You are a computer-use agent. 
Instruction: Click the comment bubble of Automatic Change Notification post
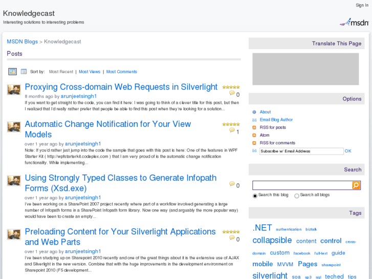[232, 130]
